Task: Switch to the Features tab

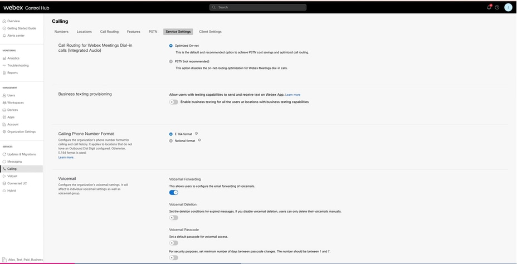Action: coord(134,32)
